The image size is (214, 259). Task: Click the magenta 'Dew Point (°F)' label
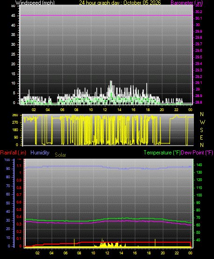coord(197,153)
